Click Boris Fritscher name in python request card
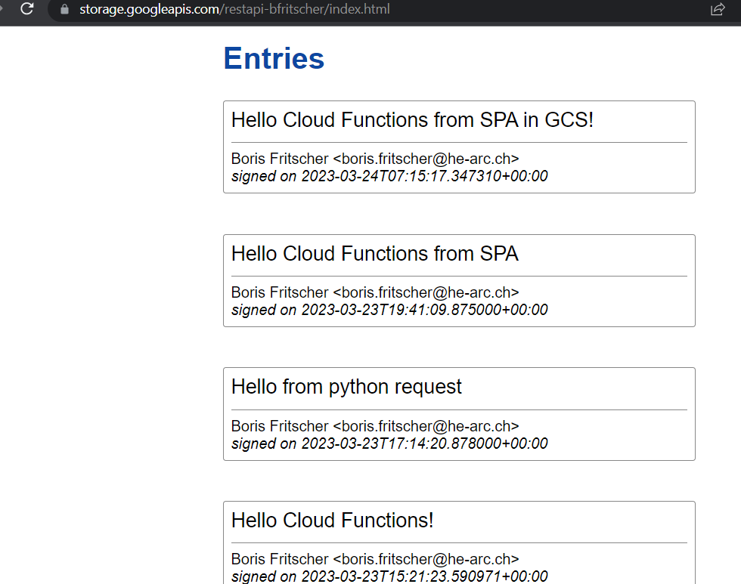Viewport: 741px width, 584px height. (280, 426)
